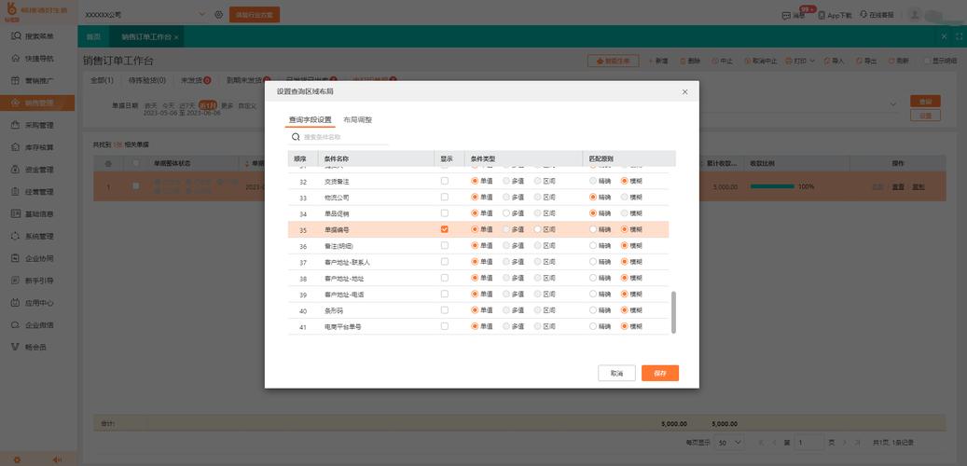
Task: Check 显示 checkbox for 条形码 row
Action: [x=445, y=310]
